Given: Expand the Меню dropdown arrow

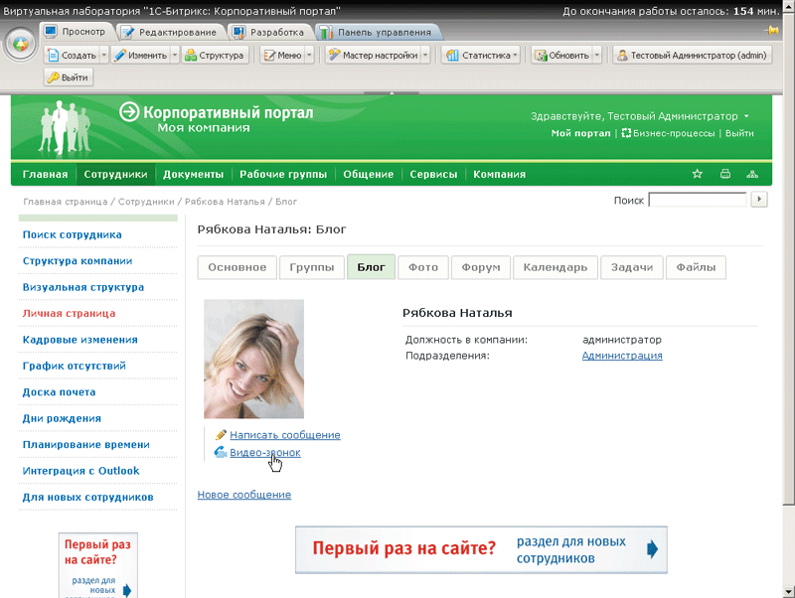Looking at the screenshot, I should coord(309,56).
